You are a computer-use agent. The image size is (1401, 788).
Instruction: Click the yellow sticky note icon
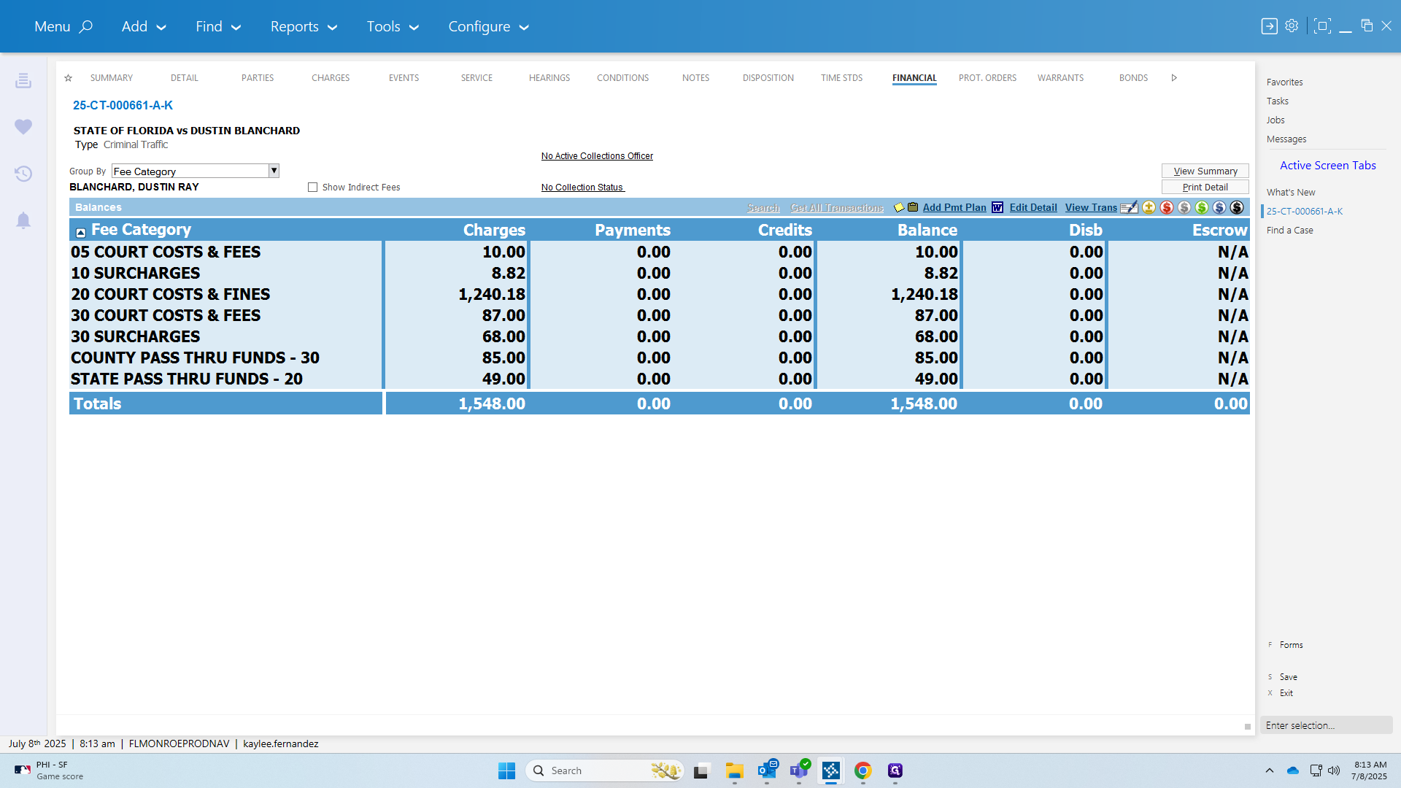click(899, 208)
